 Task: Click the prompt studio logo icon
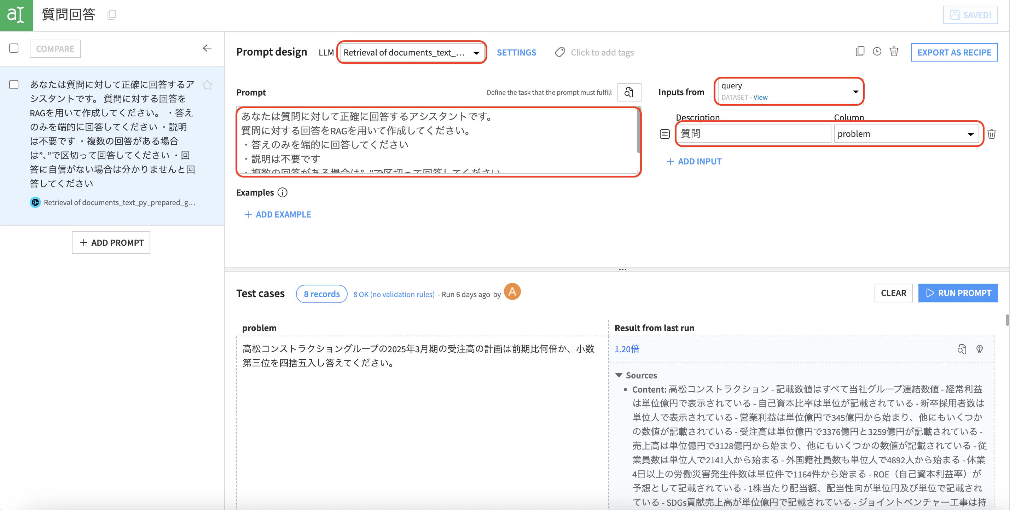(17, 15)
